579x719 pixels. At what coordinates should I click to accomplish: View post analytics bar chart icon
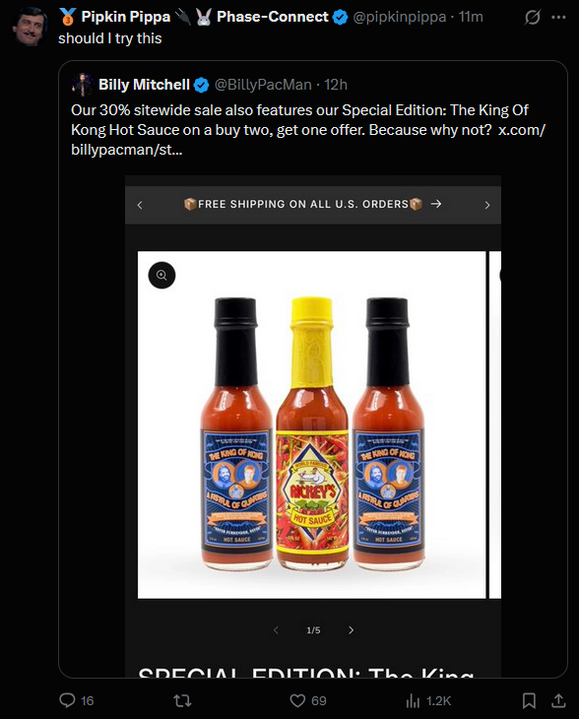click(413, 700)
